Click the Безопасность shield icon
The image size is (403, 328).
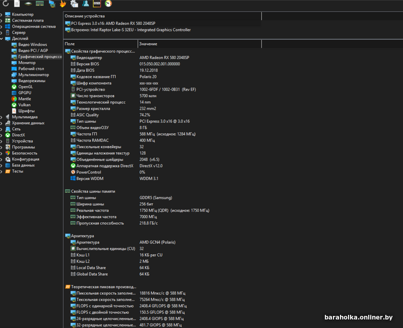click(8, 153)
